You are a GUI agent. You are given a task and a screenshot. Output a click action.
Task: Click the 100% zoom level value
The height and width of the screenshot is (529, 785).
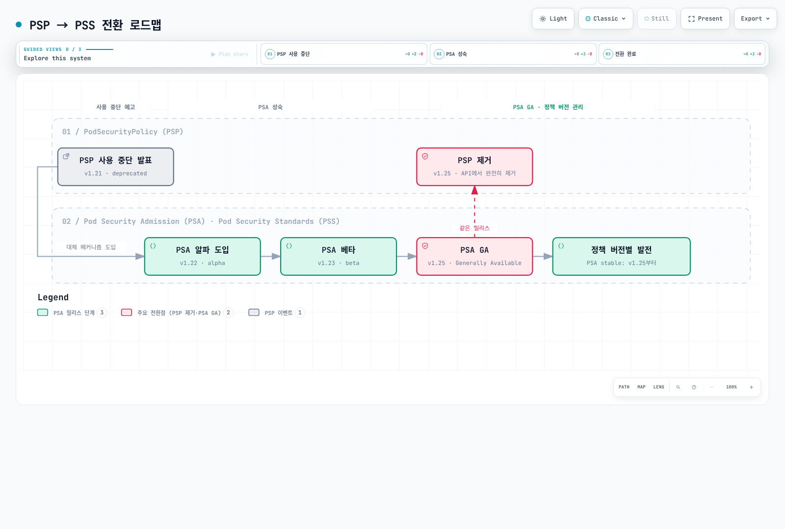[x=731, y=387]
